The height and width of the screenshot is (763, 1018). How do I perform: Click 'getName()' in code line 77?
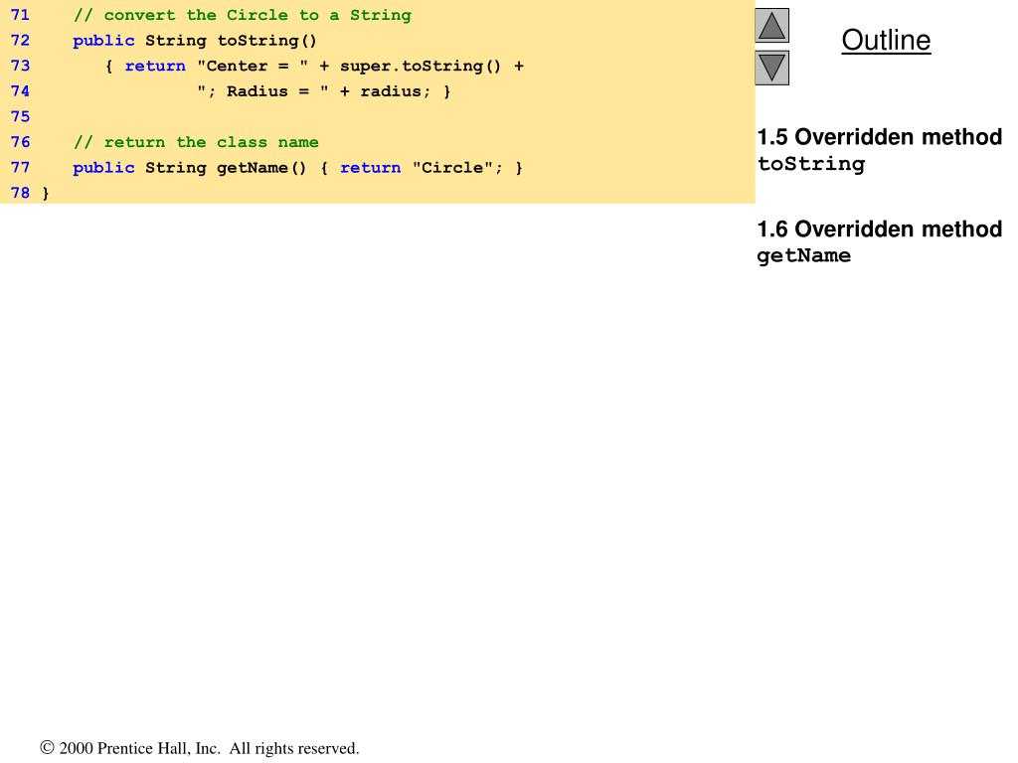[261, 168]
